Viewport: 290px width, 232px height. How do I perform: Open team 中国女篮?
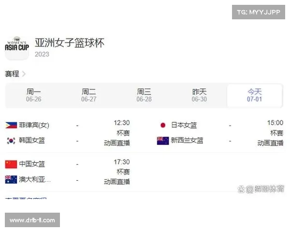click(32, 164)
